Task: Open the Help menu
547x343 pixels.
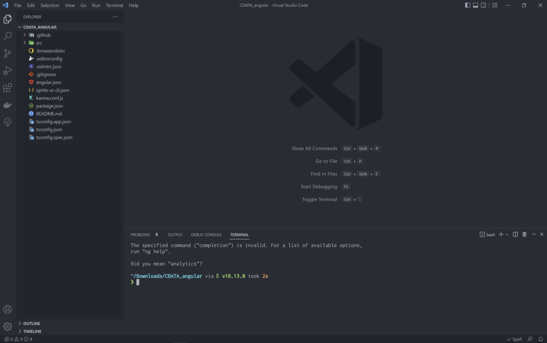Action: pos(134,5)
